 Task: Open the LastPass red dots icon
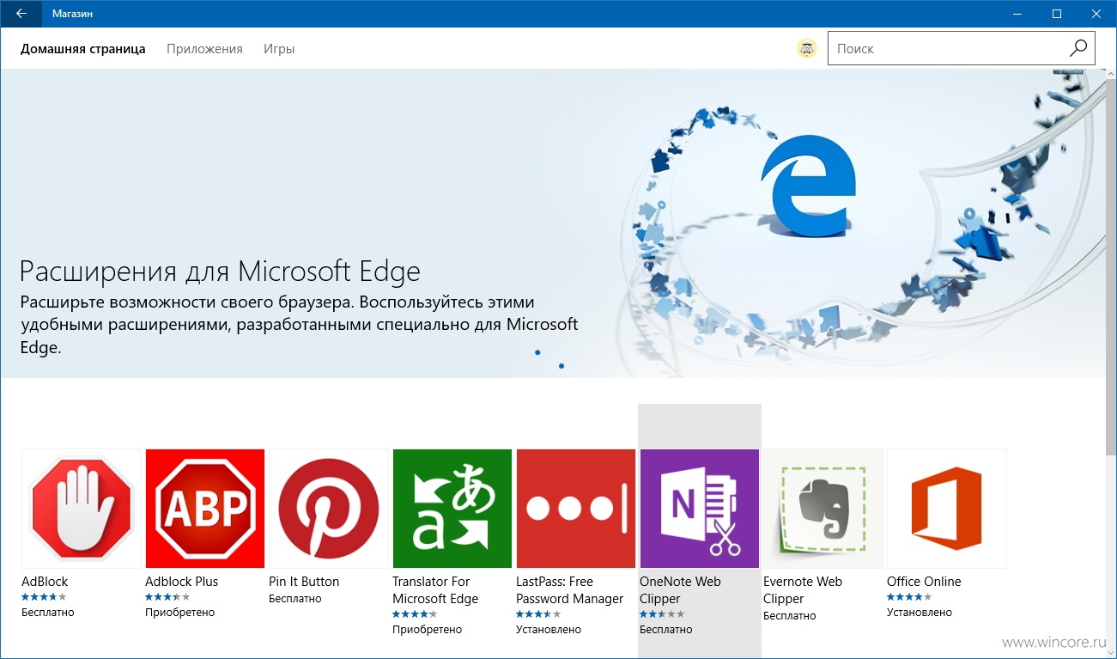[576, 509]
